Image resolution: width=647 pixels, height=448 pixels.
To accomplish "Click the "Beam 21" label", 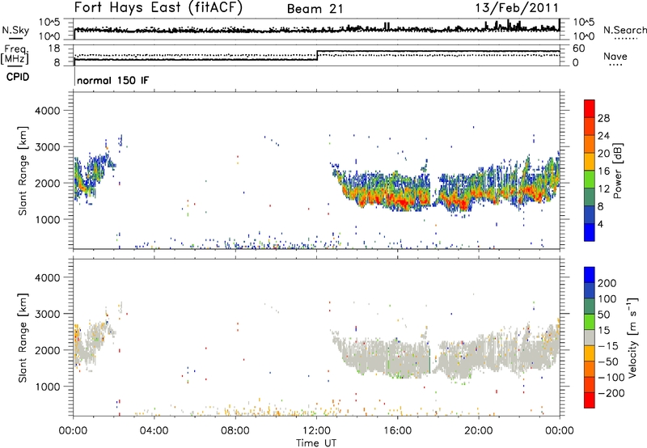I will click(x=315, y=9).
